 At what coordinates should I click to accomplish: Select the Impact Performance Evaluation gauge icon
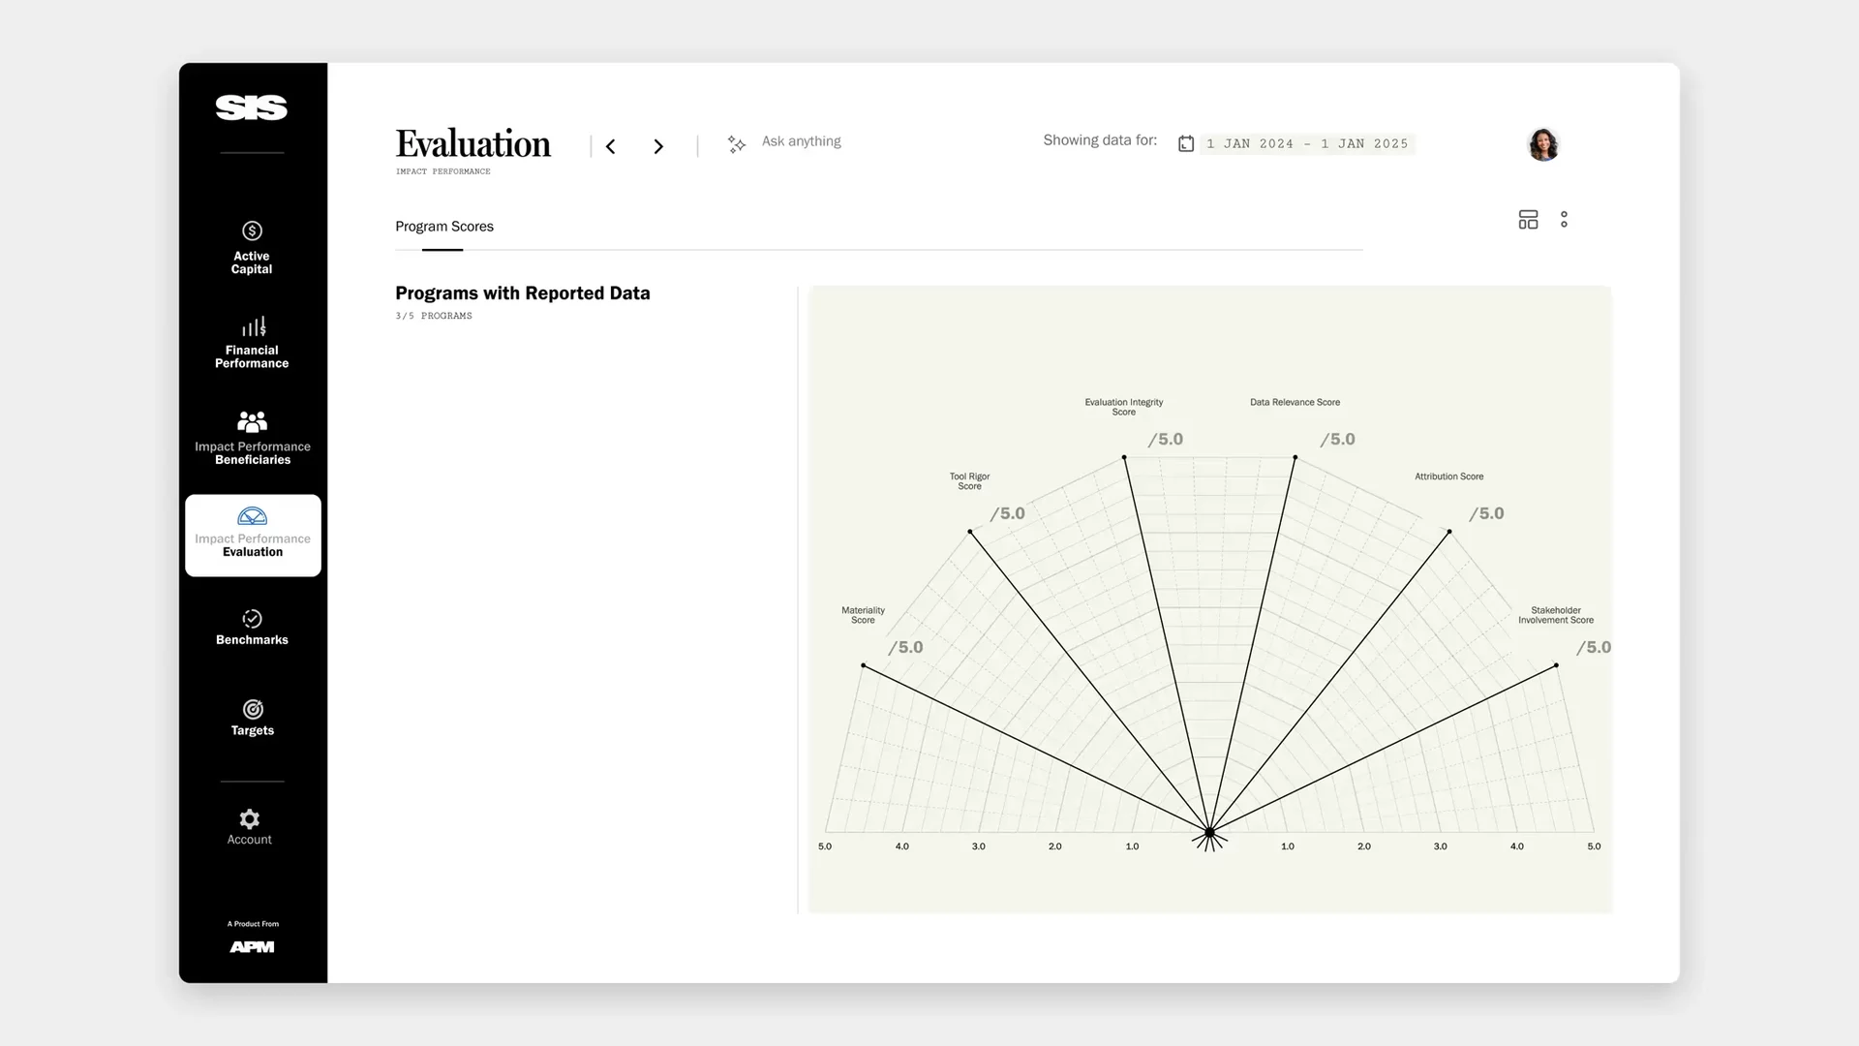[252, 516]
